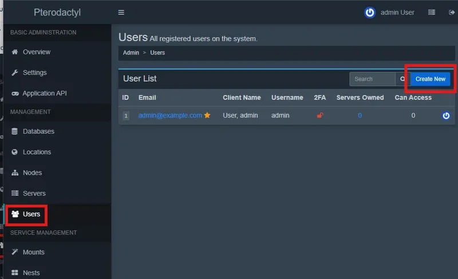Click the Pterodactyl logo title
Screen dimensions: 458x279
point(57,12)
